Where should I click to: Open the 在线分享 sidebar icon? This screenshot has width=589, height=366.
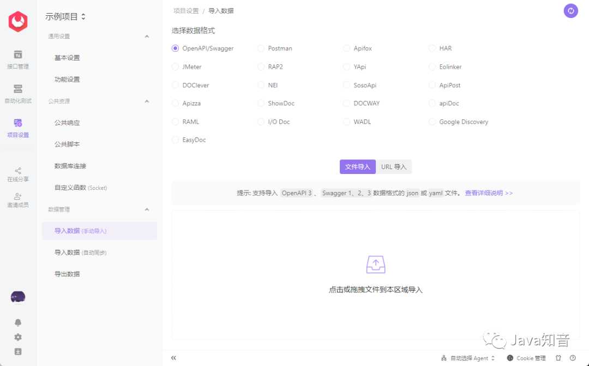point(17,175)
